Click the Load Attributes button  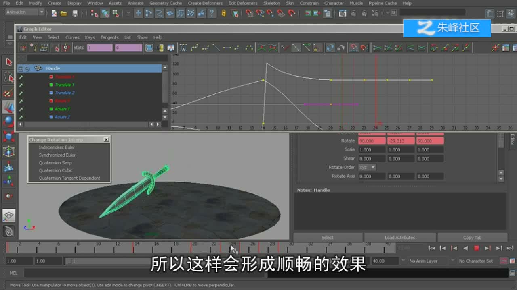click(x=400, y=238)
